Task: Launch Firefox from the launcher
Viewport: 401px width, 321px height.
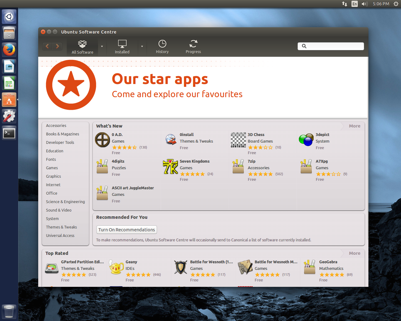Action: tap(9, 50)
